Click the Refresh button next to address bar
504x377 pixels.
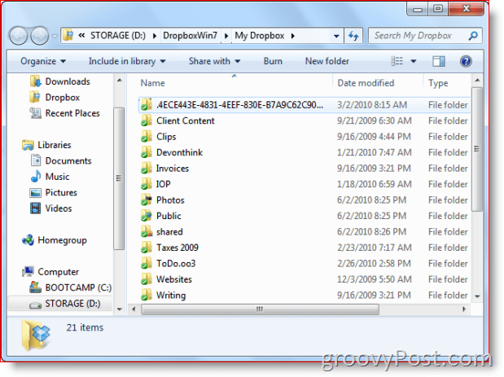[x=353, y=36]
